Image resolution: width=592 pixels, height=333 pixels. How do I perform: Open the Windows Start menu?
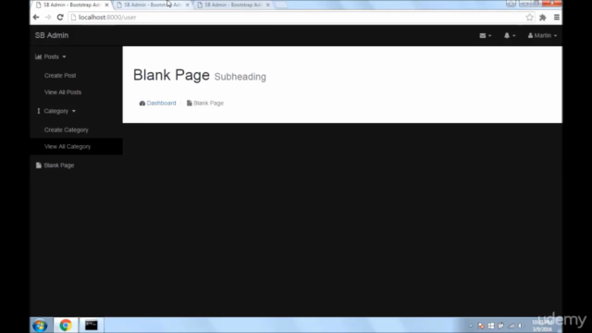[40, 325]
